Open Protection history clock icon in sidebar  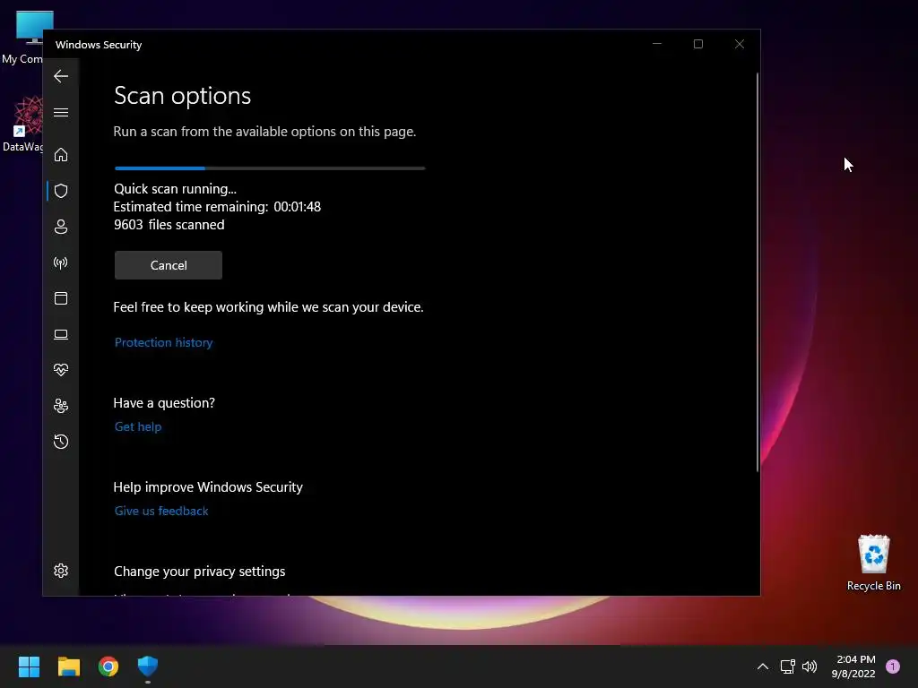pyautogui.click(x=61, y=442)
